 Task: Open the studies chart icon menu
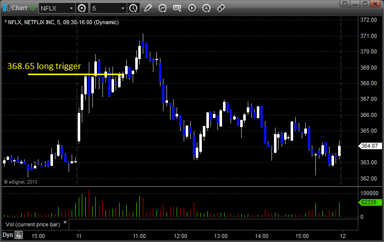pyautogui.click(x=162, y=9)
